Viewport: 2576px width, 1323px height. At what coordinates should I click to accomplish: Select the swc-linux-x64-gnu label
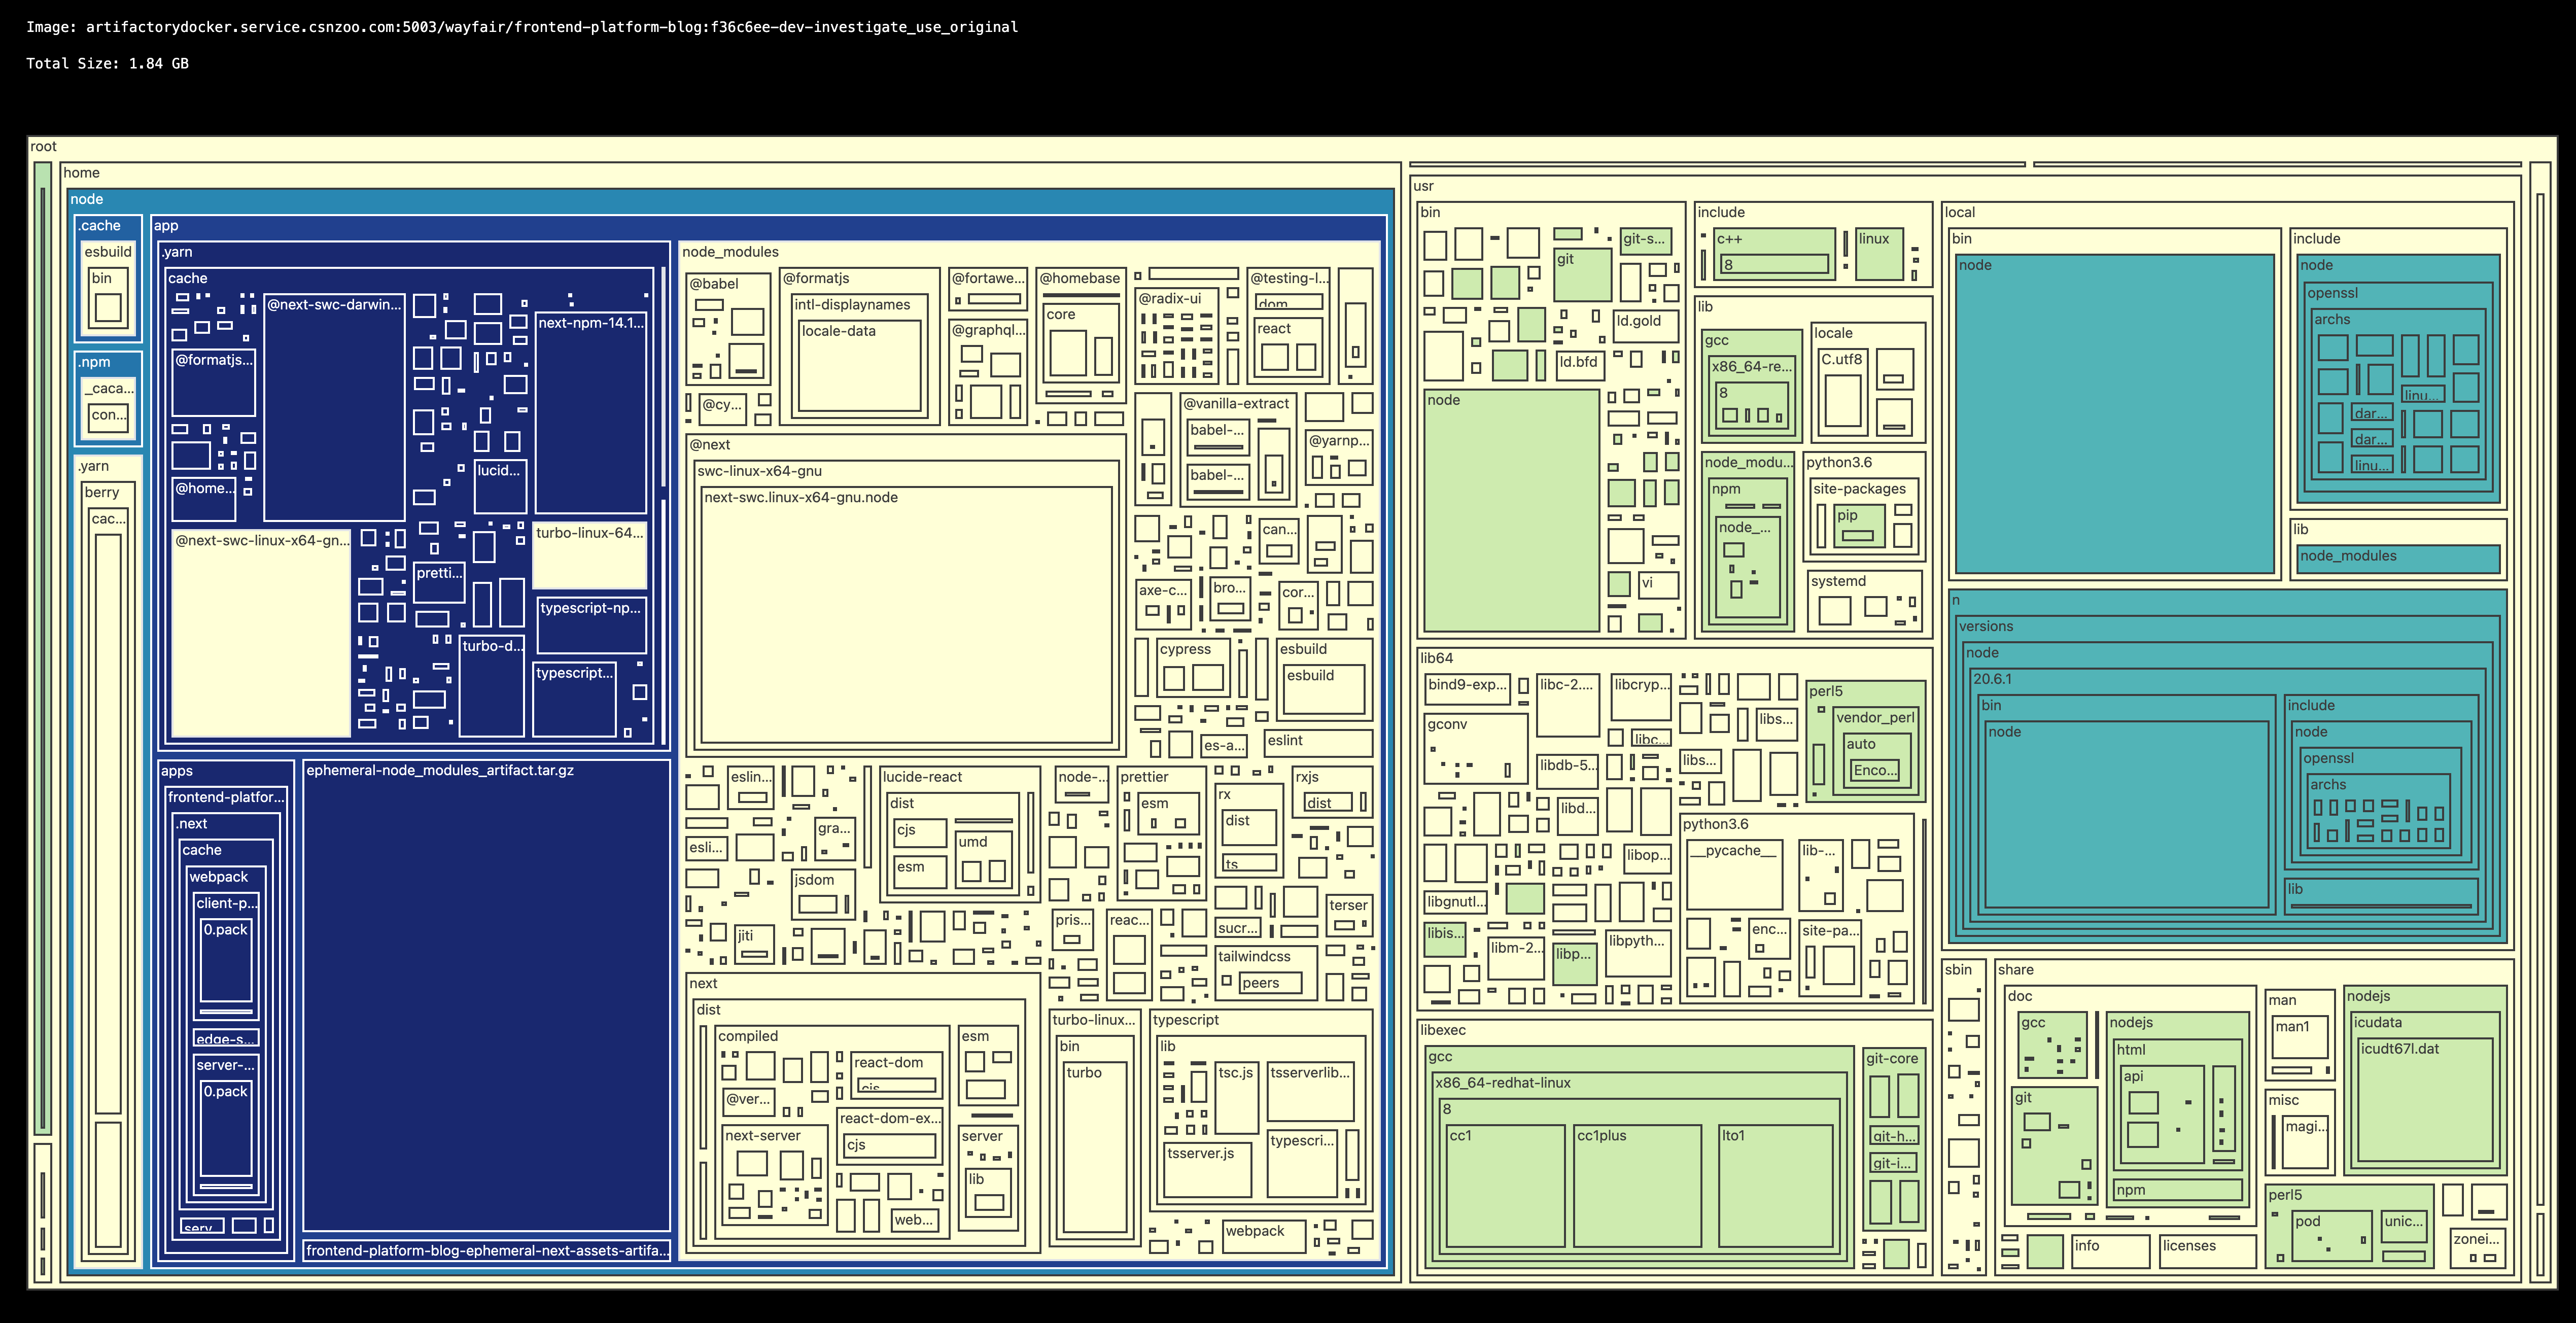coord(760,471)
